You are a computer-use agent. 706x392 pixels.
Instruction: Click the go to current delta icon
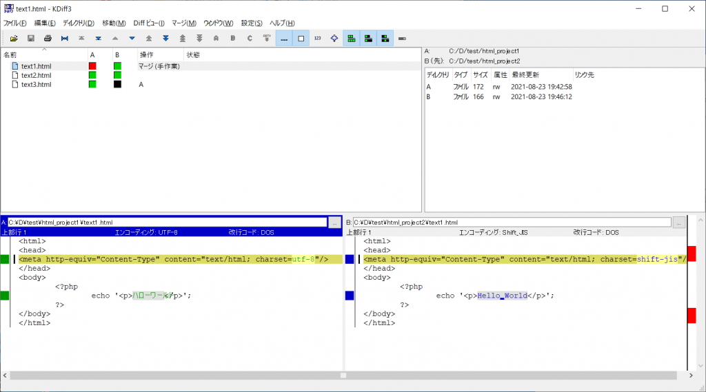(x=65, y=38)
